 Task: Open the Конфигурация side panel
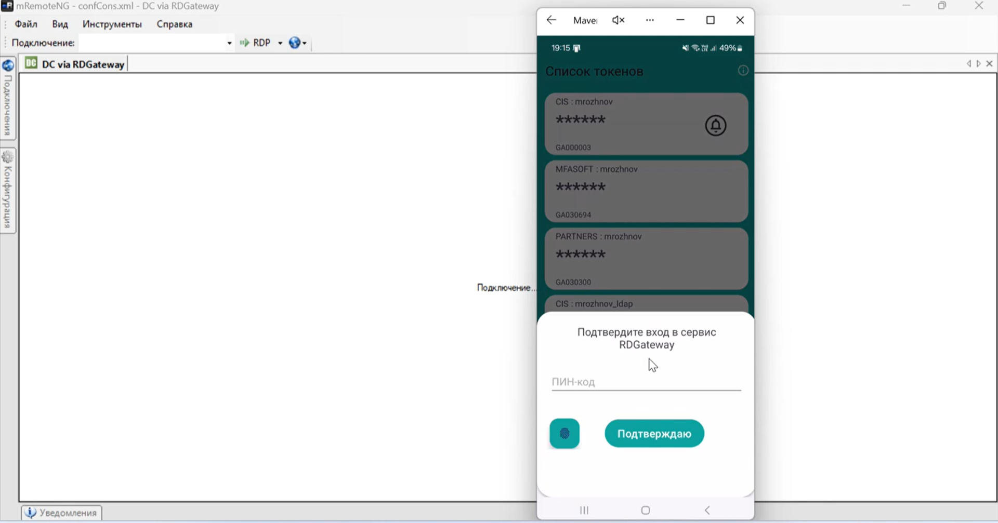[8, 191]
